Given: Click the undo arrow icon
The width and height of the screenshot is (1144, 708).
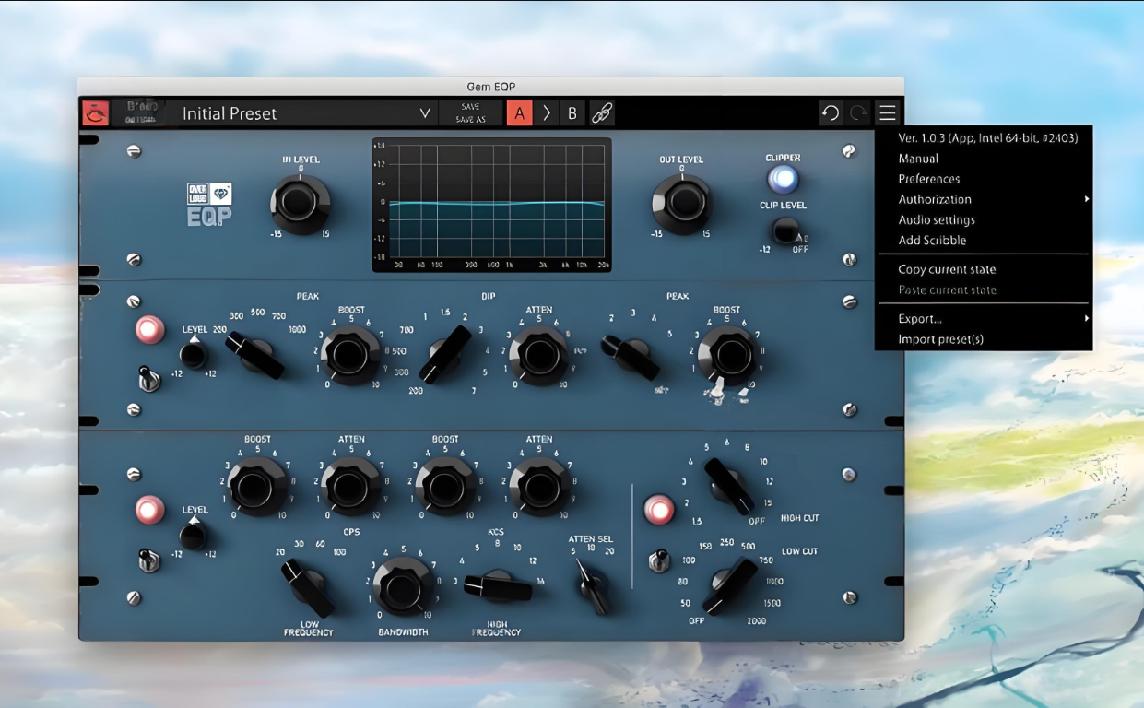Looking at the screenshot, I should (831, 112).
